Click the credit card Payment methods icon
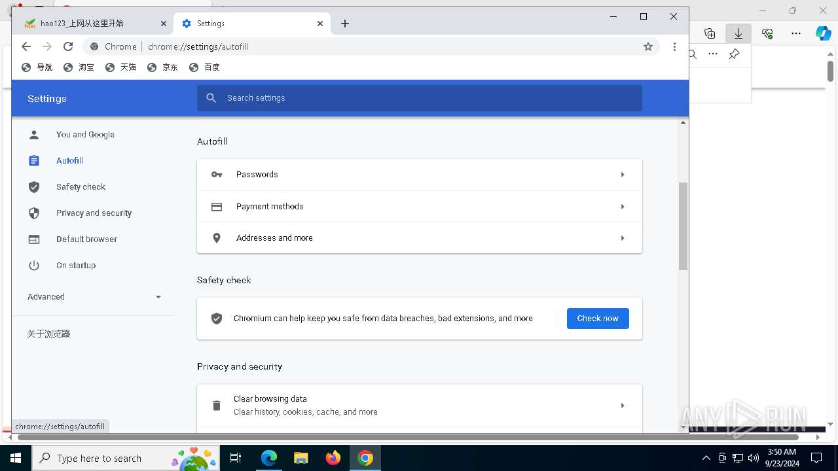The height and width of the screenshot is (471, 838). point(217,207)
